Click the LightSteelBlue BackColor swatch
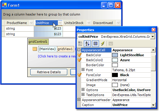159x111 pixels. (115, 55)
